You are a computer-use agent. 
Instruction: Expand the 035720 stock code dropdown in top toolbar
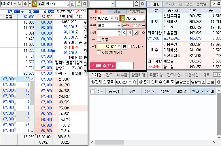pyautogui.click(x=15, y=4)
